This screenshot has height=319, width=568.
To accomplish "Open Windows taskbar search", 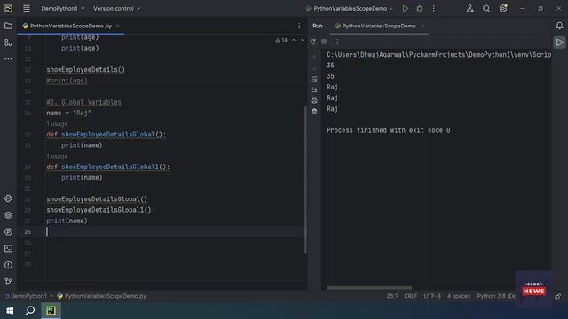I will (30, 311).
